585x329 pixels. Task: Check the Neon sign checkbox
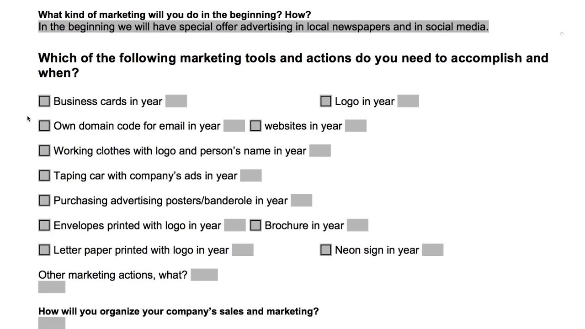coord(325,250)
